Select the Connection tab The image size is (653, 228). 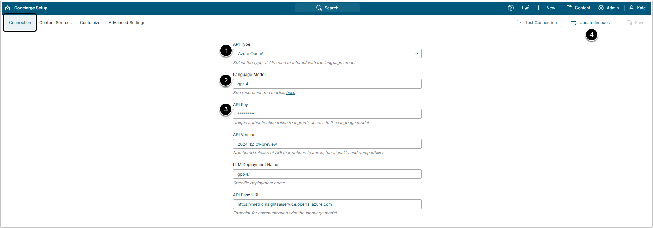tap(20, 23)
